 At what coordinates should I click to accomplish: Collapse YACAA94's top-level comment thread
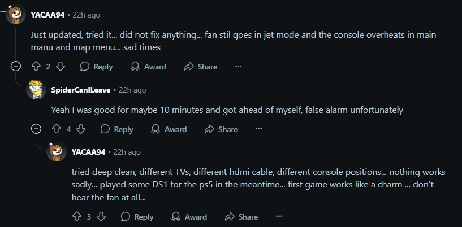coord(16,67)
